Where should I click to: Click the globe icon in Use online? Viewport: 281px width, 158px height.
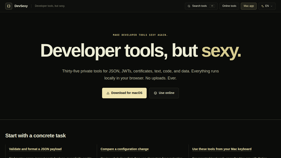point(155,93)
